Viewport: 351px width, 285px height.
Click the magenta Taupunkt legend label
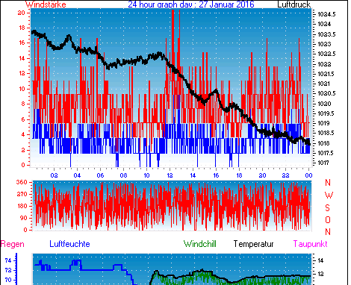click(310, 244)
